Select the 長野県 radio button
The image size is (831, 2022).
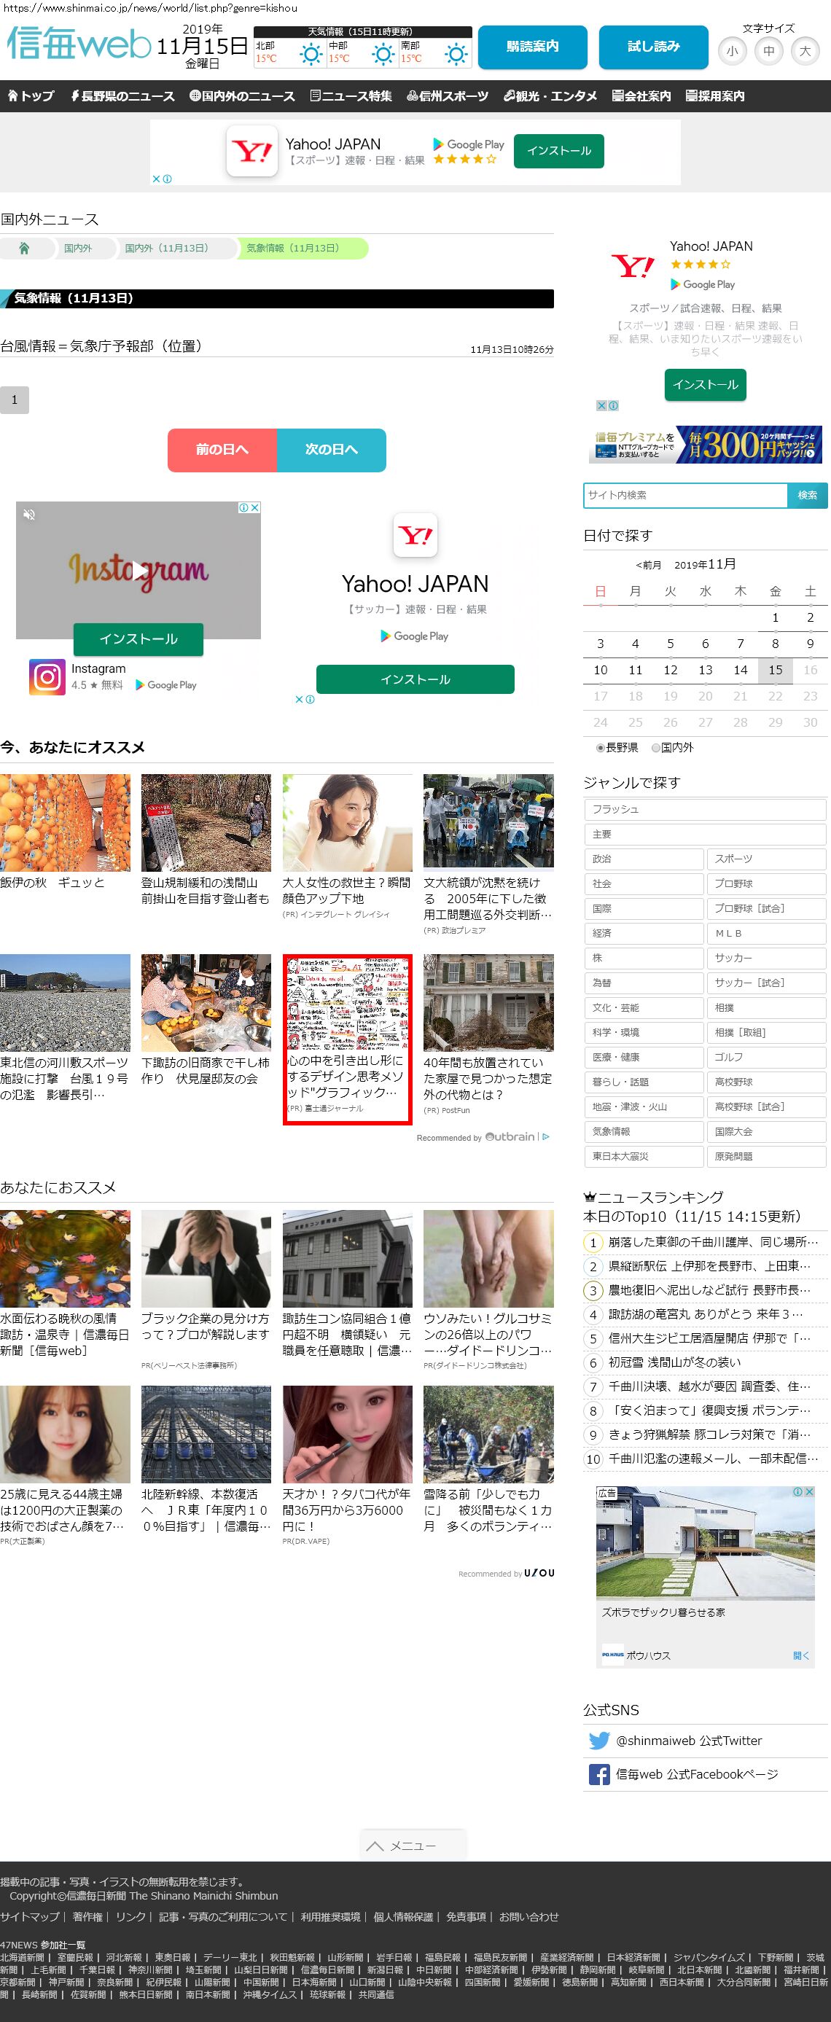601,748
